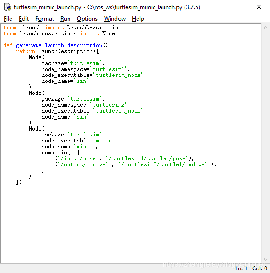Screen dimensions: 270x273
Task: Open the Help menu
Action: [138, 19]
